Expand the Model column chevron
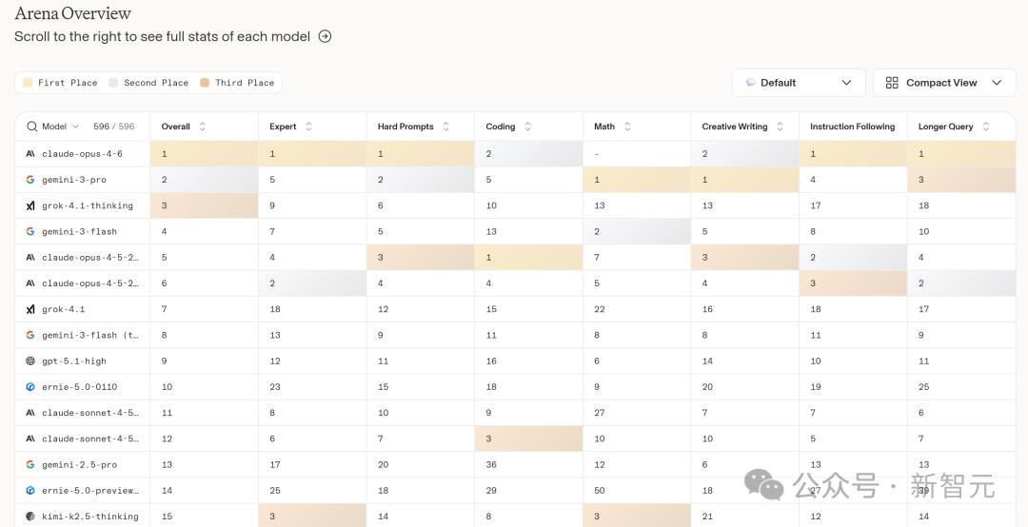This screenshot has width=1028, height=527. pos(75,127)
